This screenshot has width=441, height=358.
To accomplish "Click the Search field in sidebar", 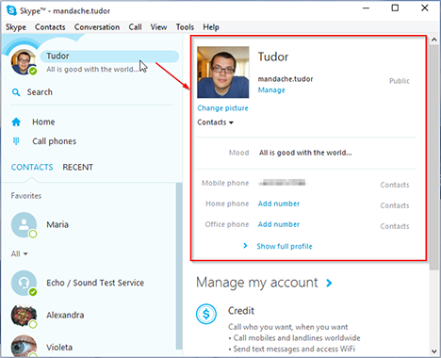I will (91, 92).
